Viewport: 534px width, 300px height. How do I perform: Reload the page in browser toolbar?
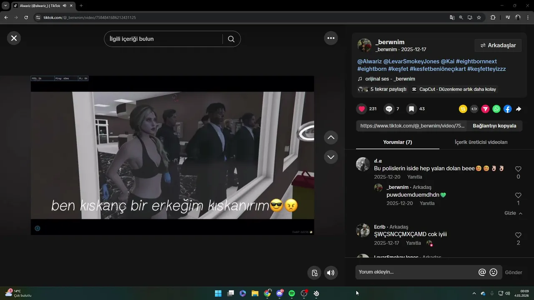[x=26, y=17]
